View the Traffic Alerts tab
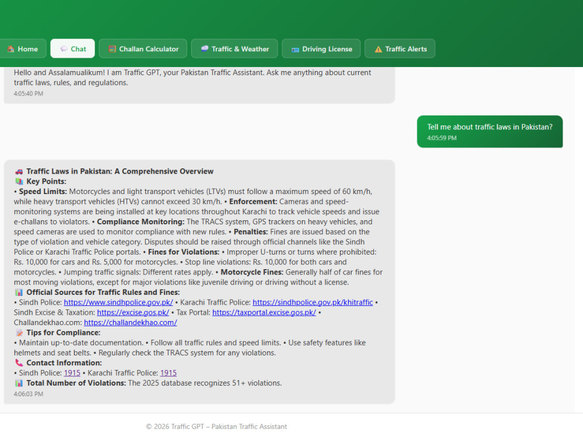Image resolution: width=583 pixels, height=437 pixels. [x=400, y=49]
